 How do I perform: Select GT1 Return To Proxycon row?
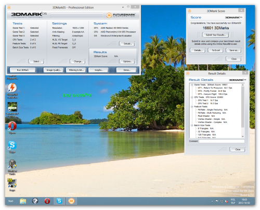215,88
